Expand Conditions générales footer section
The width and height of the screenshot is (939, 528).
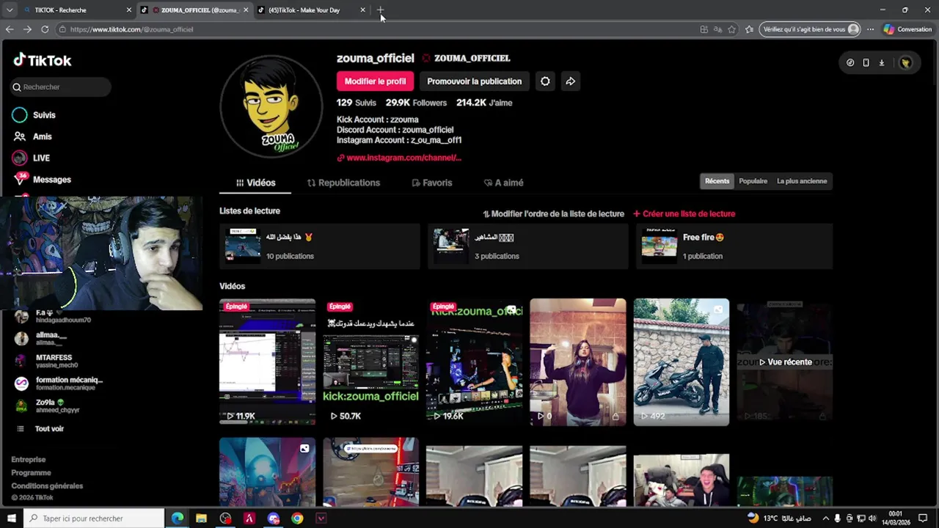pyautogui.click(x=47, y=486)
